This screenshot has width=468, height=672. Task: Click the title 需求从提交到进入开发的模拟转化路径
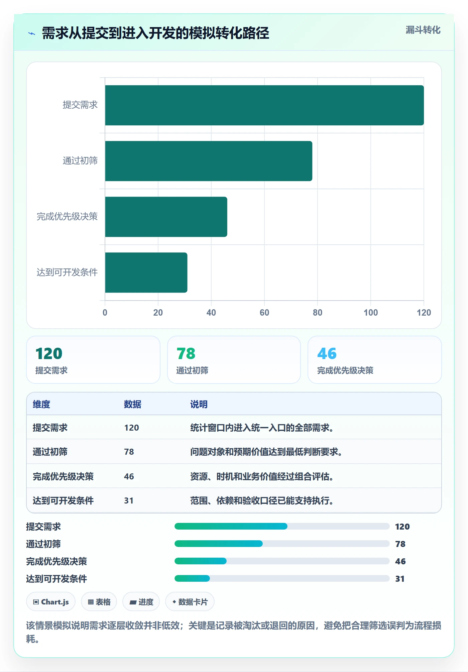click(x=155, y=33)
